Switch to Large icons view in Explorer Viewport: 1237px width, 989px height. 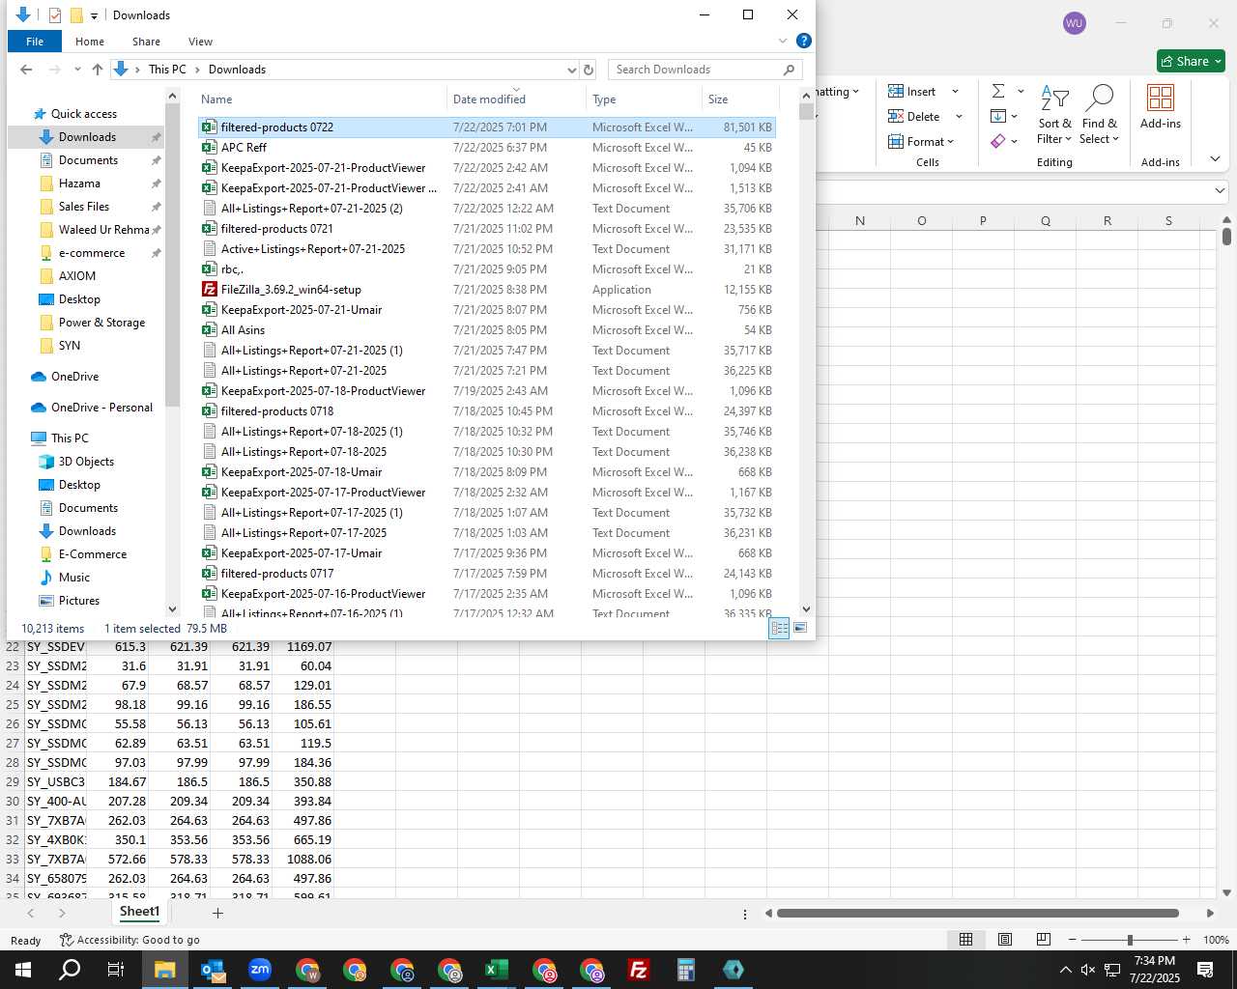[800, 628]
